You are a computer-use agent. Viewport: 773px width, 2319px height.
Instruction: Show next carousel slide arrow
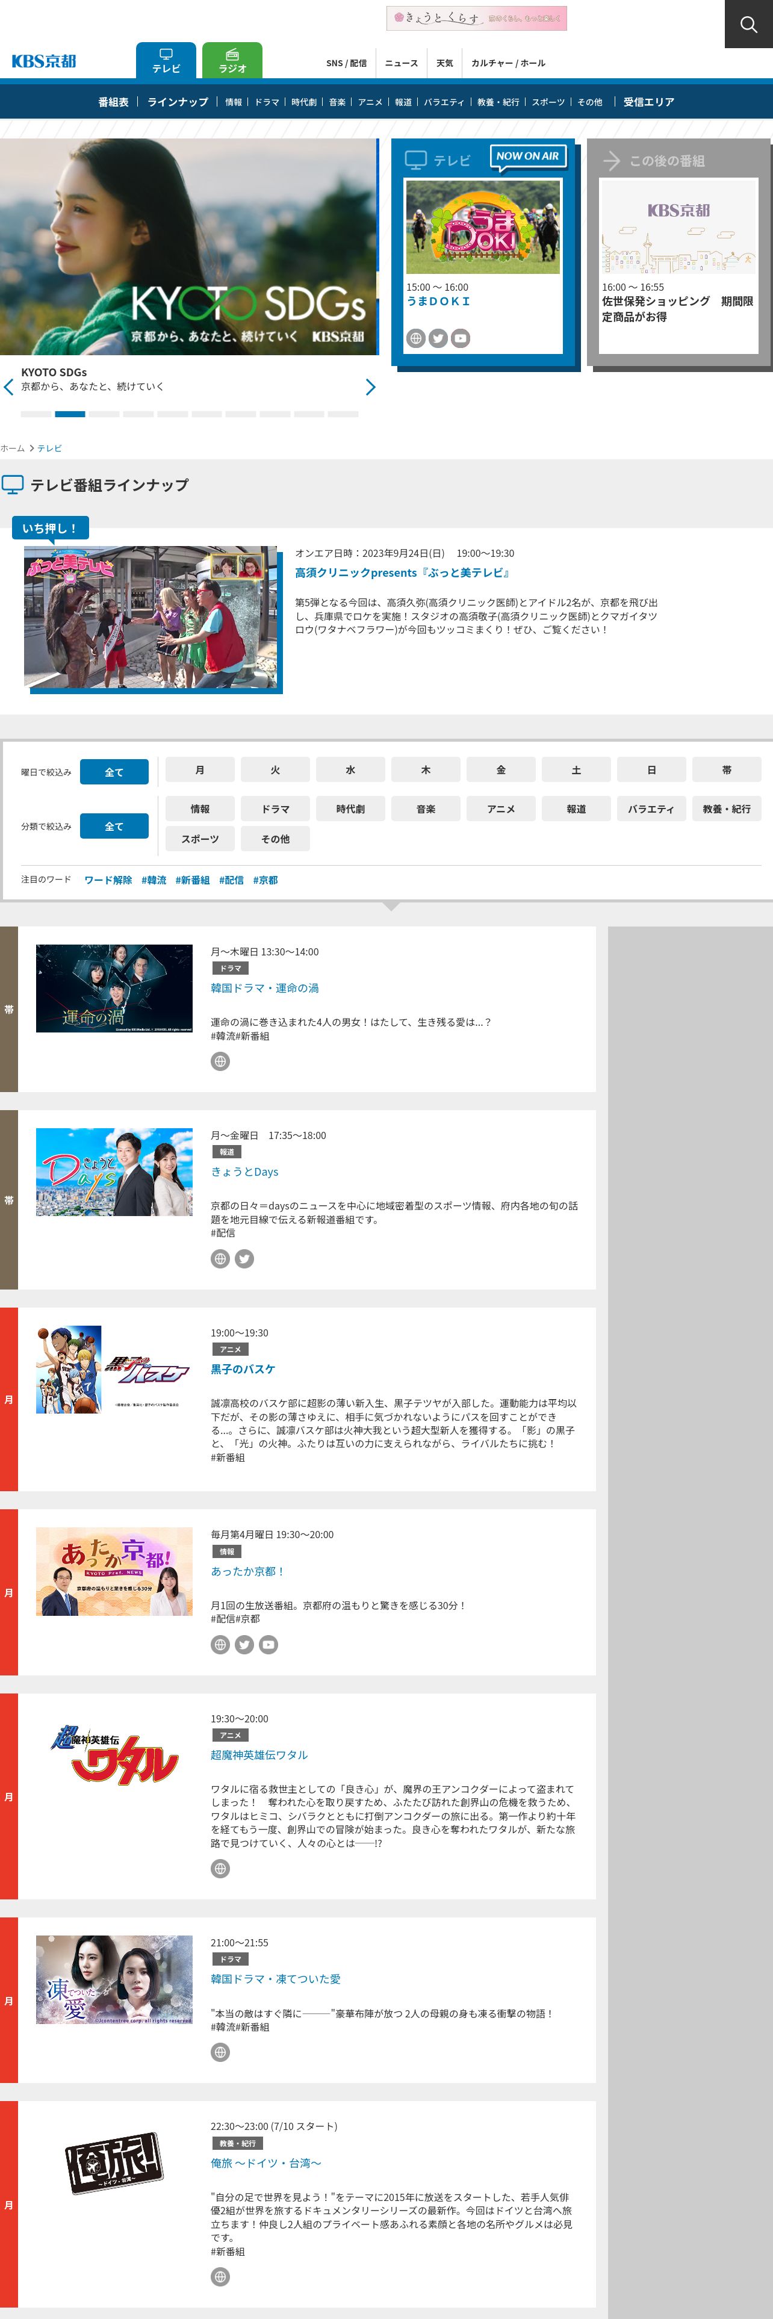click(x=370, y=387)
